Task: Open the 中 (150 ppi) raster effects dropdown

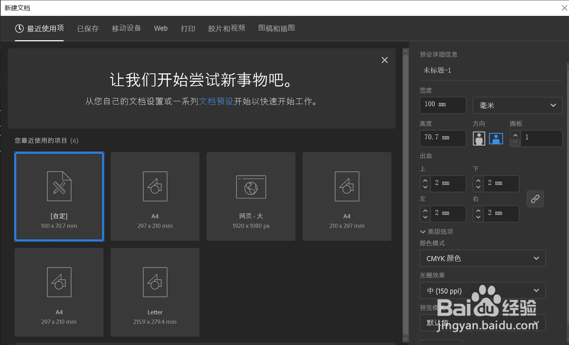Action: click(x=483, y=291)
